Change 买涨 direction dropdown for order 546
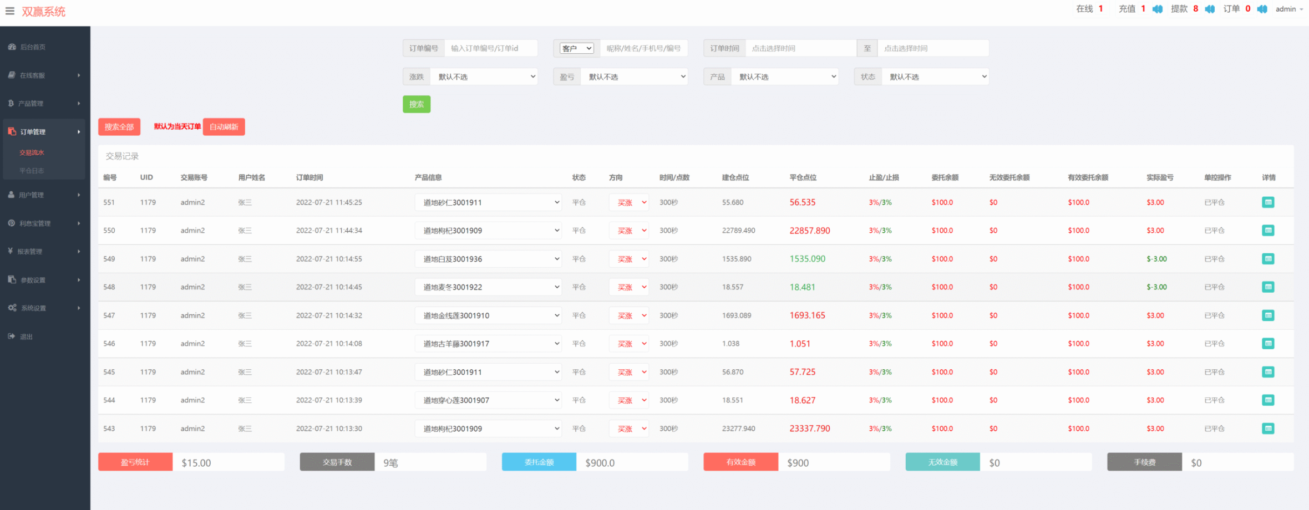1309x510 pixels. 629,344
